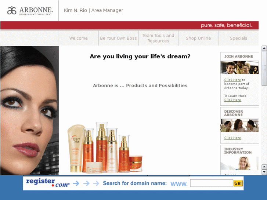This screenshot has height=200, width=267.
Task: Open the Specials tab
Action: click(239, 38)
